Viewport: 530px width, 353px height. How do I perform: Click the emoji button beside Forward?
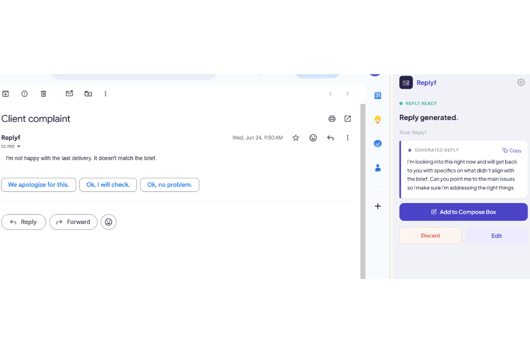tap(109, 222)
